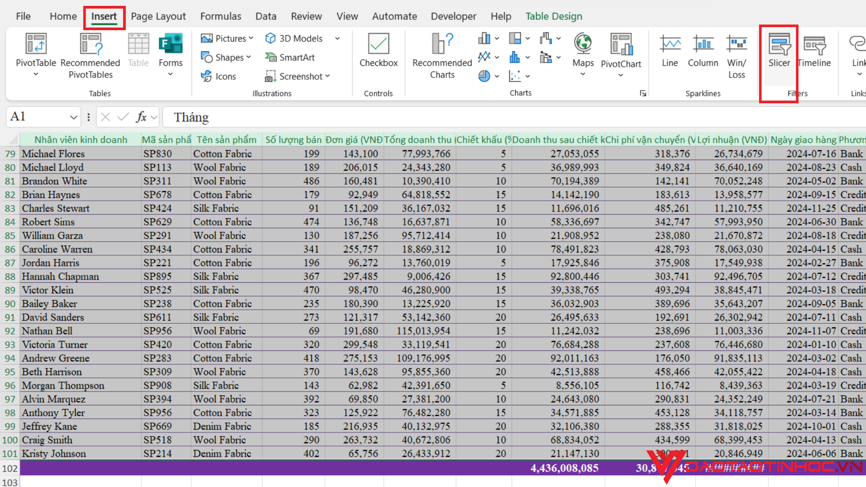Image resolution: width=866 pixels, height=487 pixels.
Task: Click the Recommended PivotTables button
Action: point(90,55)
